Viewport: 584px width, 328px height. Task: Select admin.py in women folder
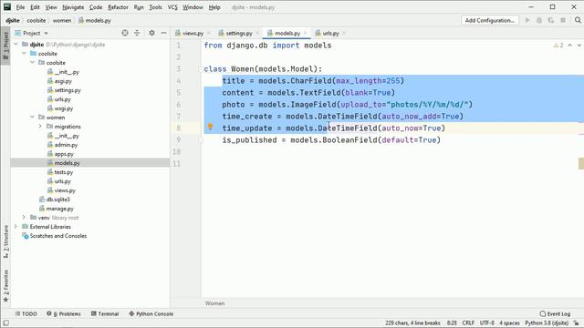coord(66,145)
